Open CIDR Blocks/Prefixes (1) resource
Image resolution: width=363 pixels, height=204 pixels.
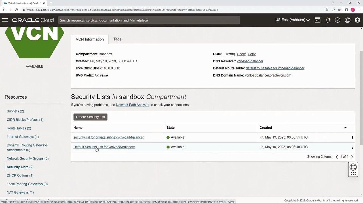click(25, 120)
